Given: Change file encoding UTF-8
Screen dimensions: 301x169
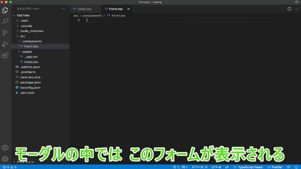Looking at the screenshot, I should [216, 167].
